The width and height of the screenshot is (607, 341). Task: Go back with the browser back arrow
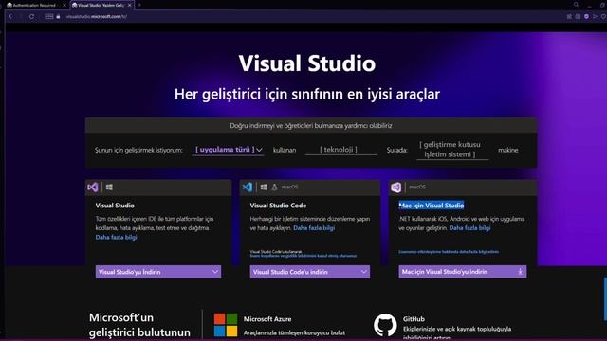click(10, 17)
